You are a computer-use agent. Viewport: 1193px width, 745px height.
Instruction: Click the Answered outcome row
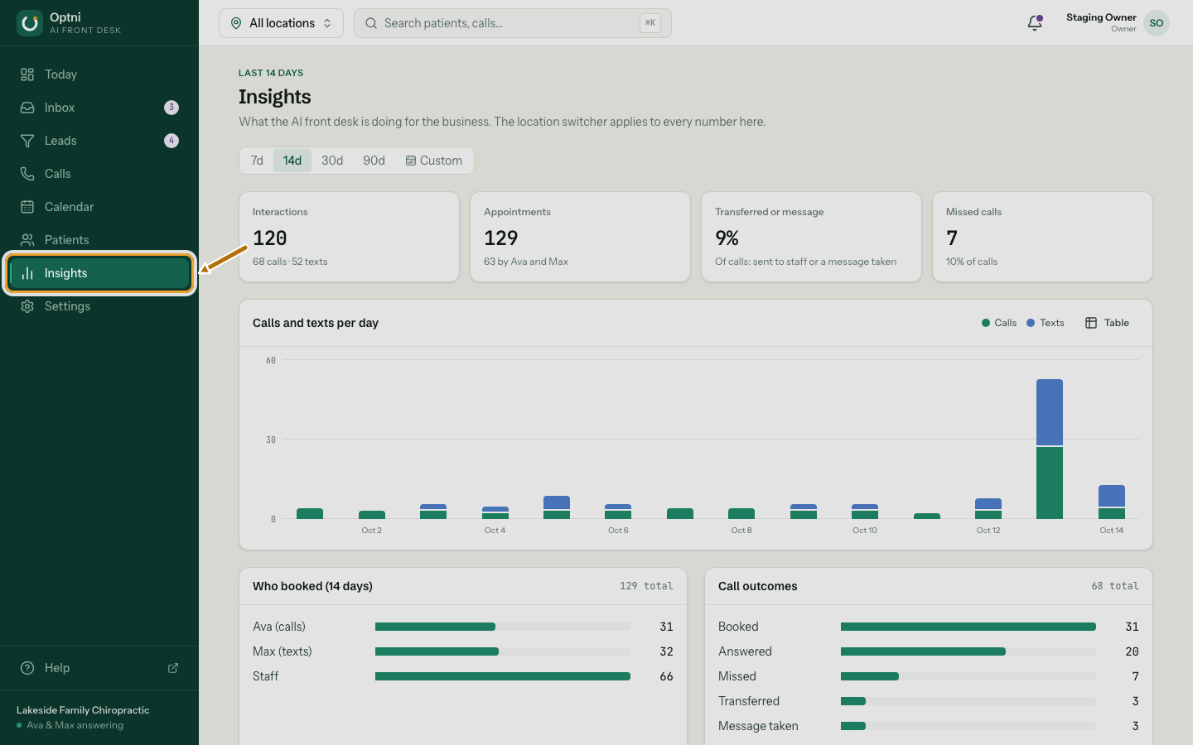click(928, 651)
